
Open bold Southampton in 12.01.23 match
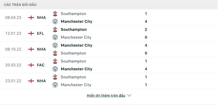pyautogui.click(x=74, y=29)
